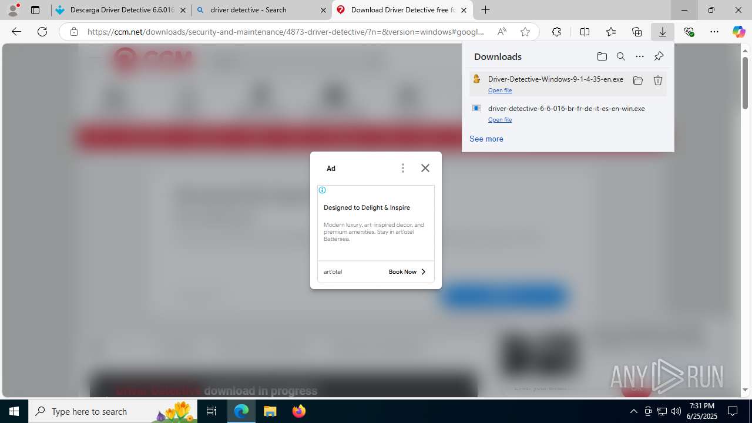Image resolution: width=752 pixels, height=423 pixels.
Task: Search downloads in panel
Action: point(620,56)
